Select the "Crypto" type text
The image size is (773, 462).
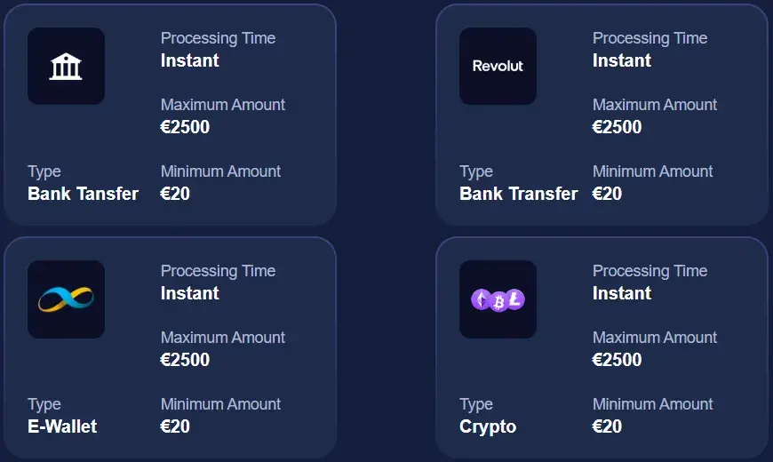tap(488, 426)
